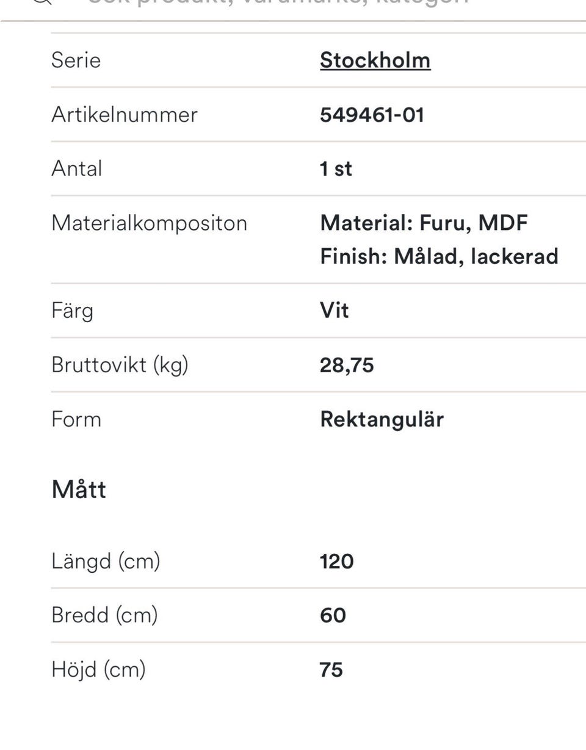Click the Höjd value 75
This screenshot has height=750, width=586.
[331, 670]
